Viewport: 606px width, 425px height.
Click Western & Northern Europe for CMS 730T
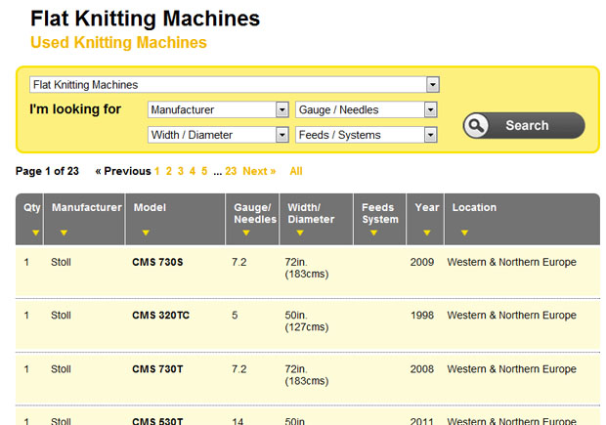coord(512,369)
